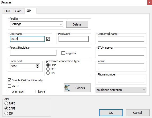
Task: Delete the selected profile
Action: click(x=77, y=24)
